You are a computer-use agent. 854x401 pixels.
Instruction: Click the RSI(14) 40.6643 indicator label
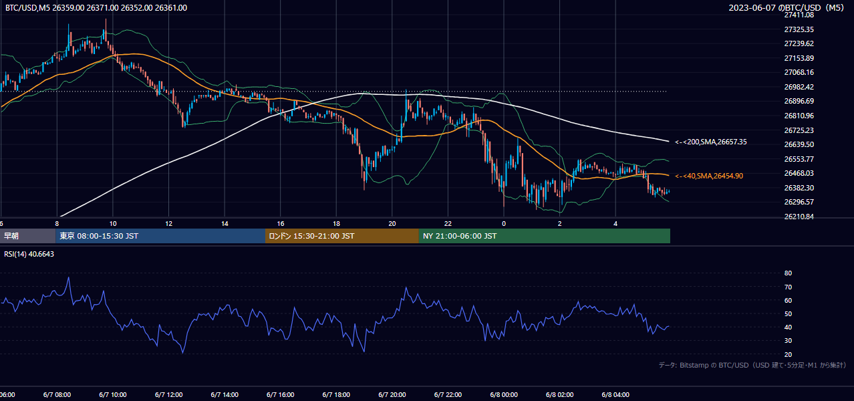pyautogui.click(x=29, y=254)
